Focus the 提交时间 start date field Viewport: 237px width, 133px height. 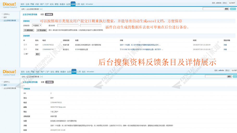coord(68,25)
